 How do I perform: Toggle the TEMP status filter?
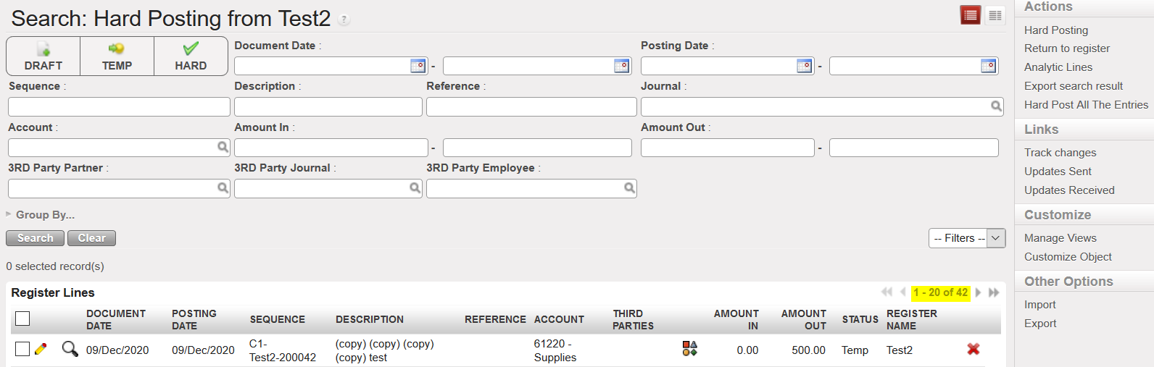pyautogui.click(x=117, y=56)
